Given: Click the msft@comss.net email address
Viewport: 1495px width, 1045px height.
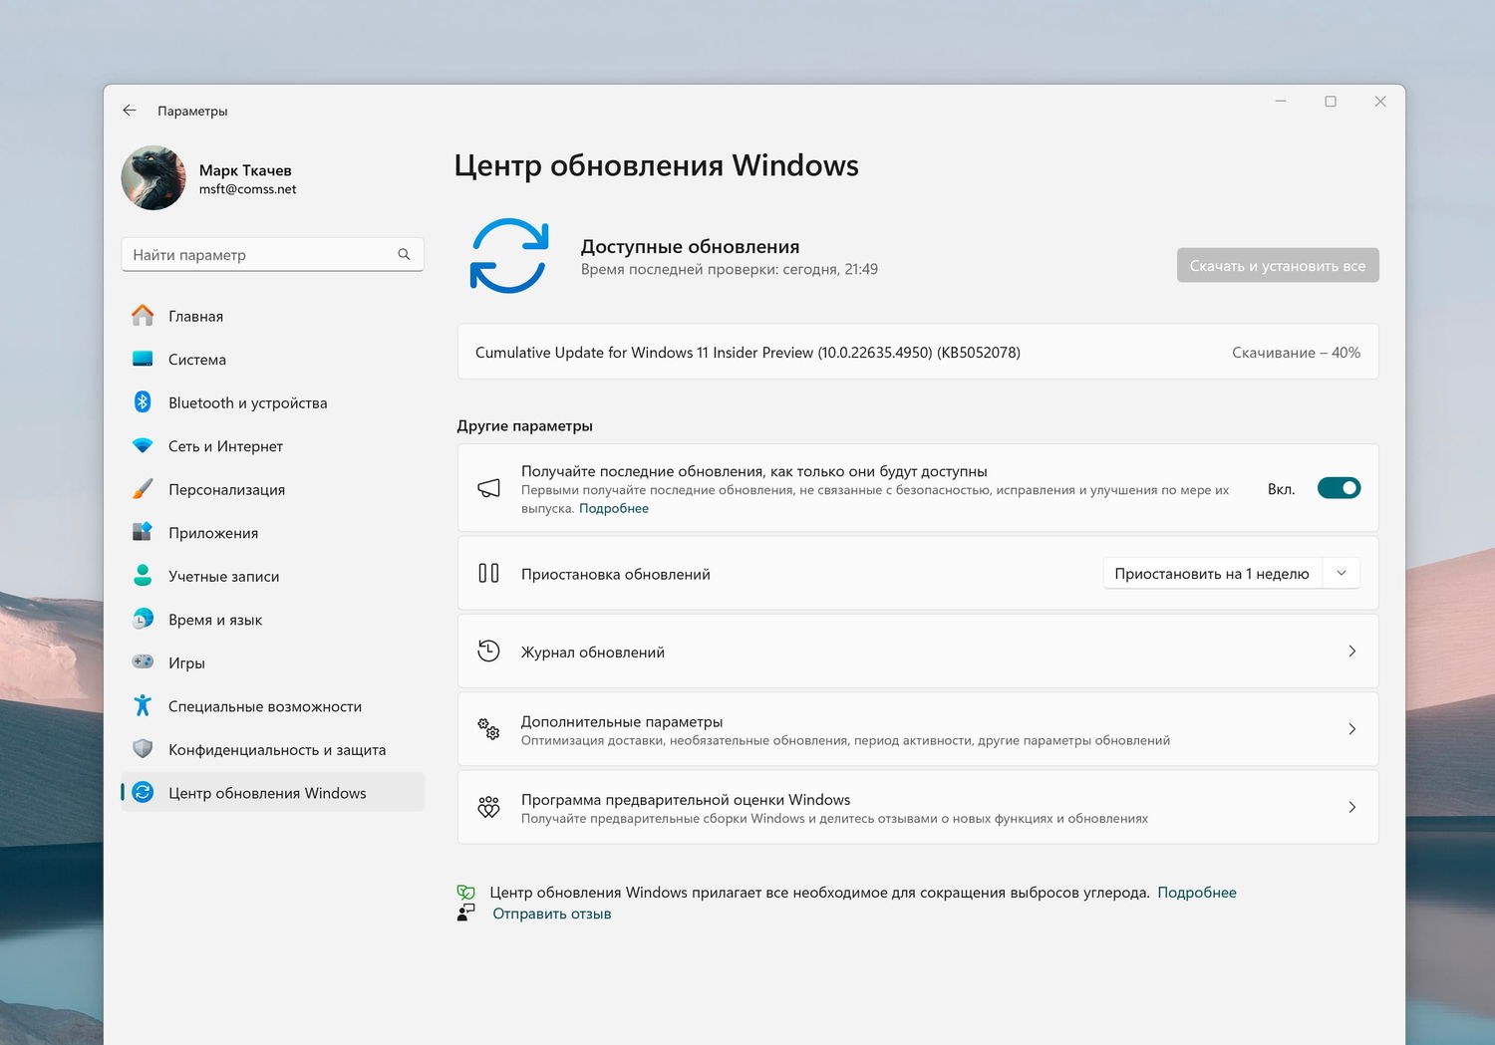Looking at the screenshot, I should pyautogui.click(x=247, y=189).
